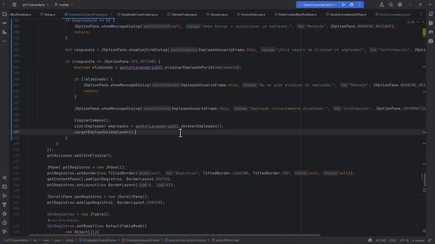The height and width of the screenshot is (244, 435).
Task: Click the anonymous ActionListener breadcrumb
Action: tap(185, 241)
